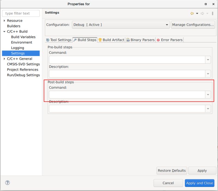This screenshot has width=218, height=191.
Task: Expand the Post-build Command dropdown
Action: point(208,95)
